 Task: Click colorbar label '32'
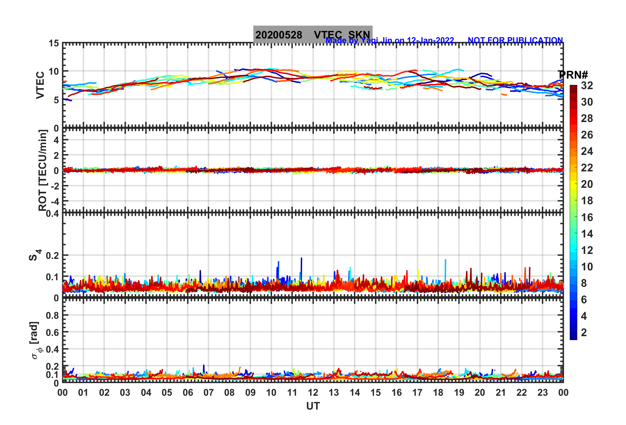coord(587,86)
